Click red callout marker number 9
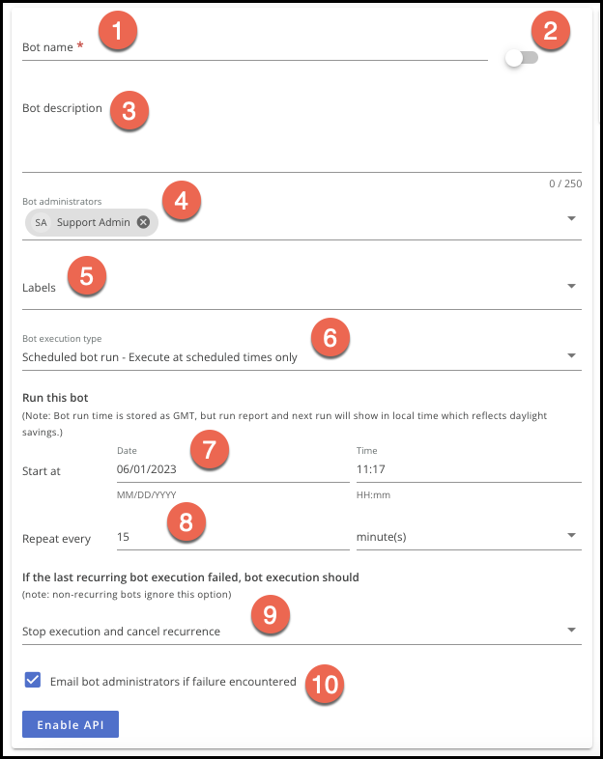 (270, 617)
